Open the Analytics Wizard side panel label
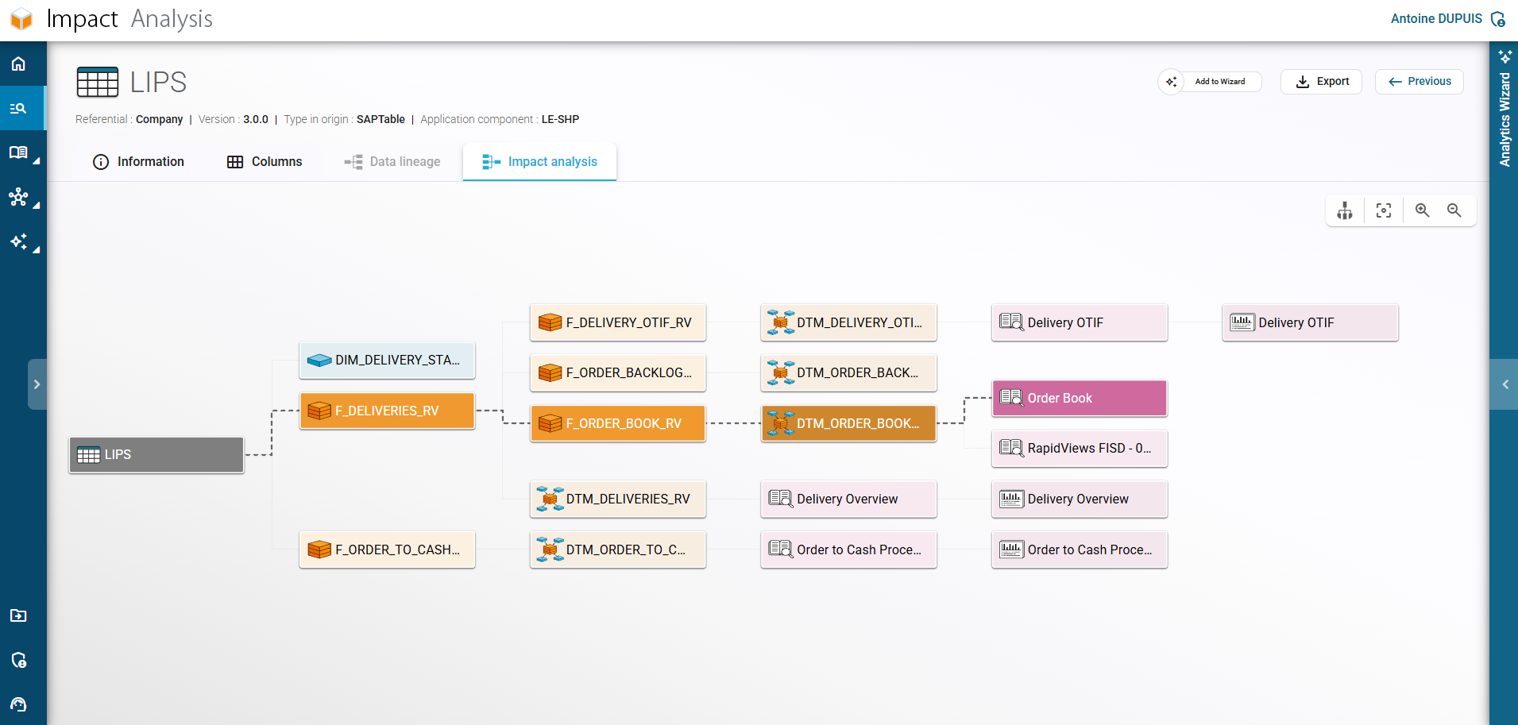1518x725 pixels. [x=1504, y=120]
